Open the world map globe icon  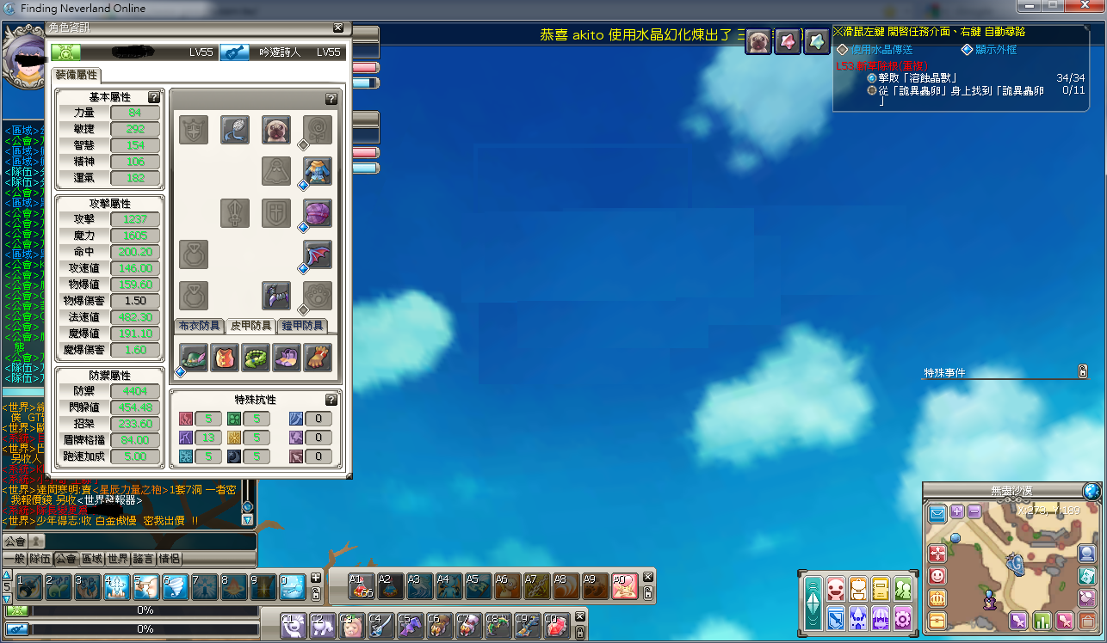click(x=1092, y=492)
